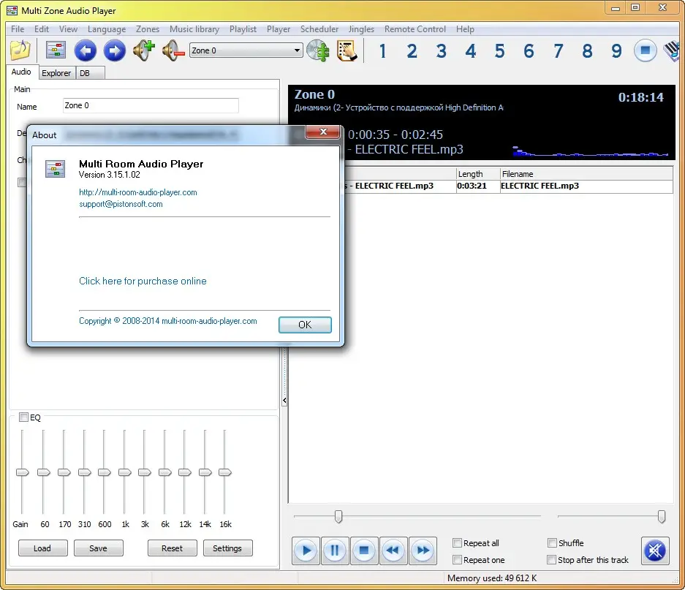Skip forward to the next track
The height and width of the screenshot is (590, 685).
pyautogui.click(x=423, y=551)
